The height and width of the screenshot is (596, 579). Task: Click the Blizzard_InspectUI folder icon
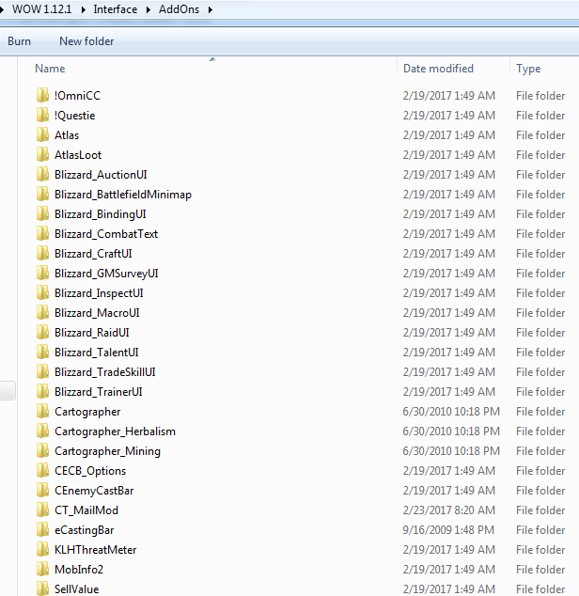pyautogui.click(x=42, y=293)
